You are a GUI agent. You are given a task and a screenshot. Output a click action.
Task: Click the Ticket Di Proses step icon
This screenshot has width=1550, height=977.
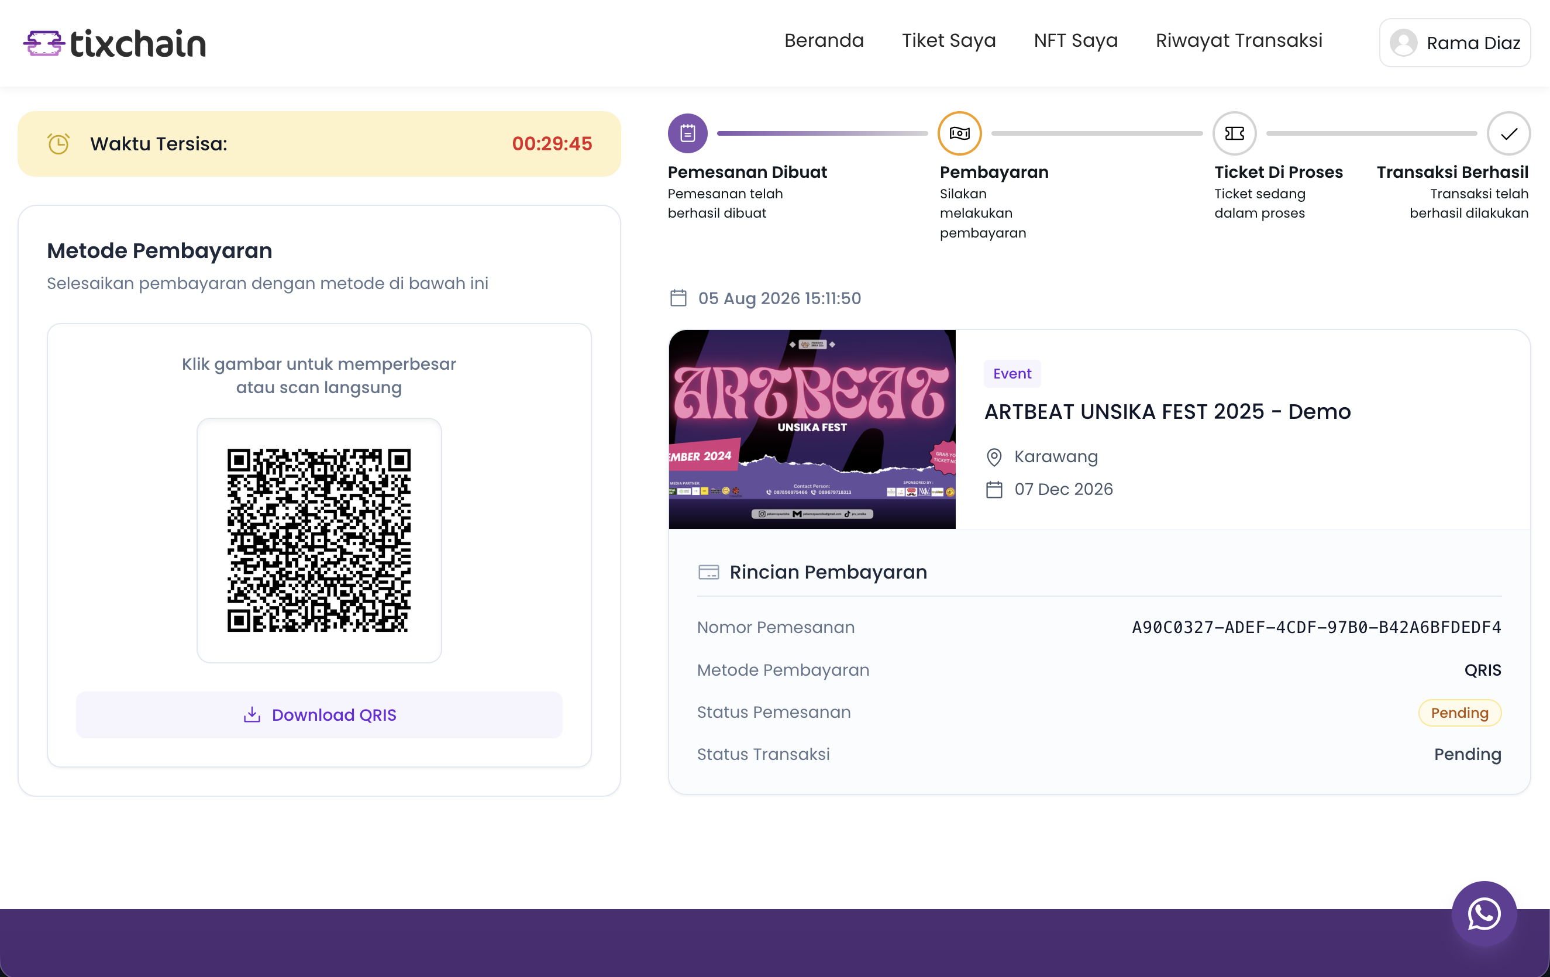tap(1234, 133)
